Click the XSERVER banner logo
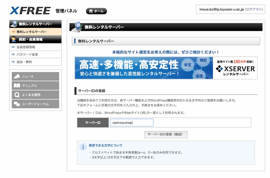Image resolution: width=270 pixels, height=178 pixels. coord(235,68)
